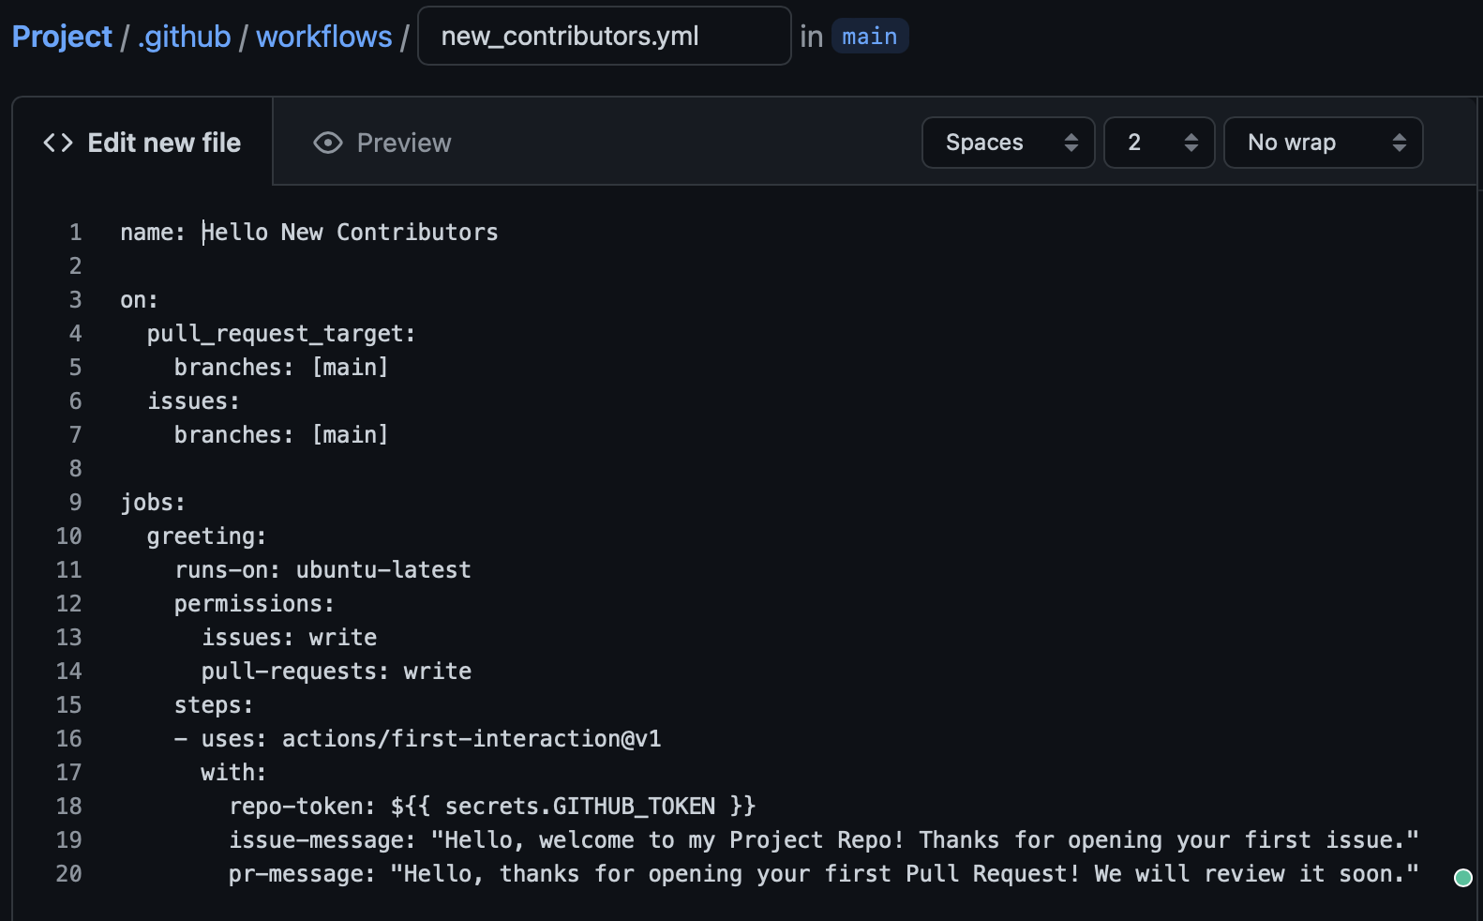Image resolution: width=1483 pixels, height=921 pixels.
Task: Click 'issues: write' permission line
Action: point(290,638)
